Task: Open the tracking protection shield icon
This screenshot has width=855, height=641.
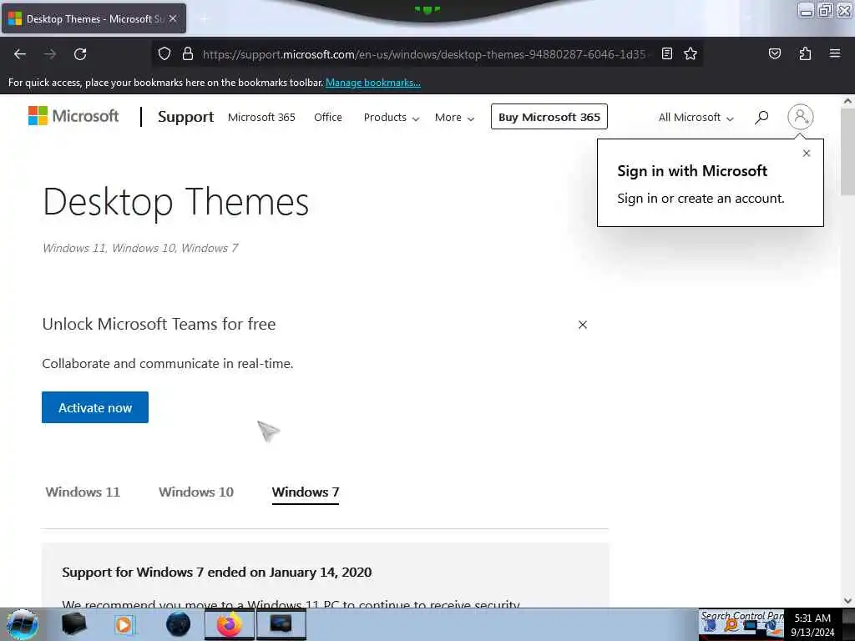Action: pyautogui.click(x=164, y=53)
